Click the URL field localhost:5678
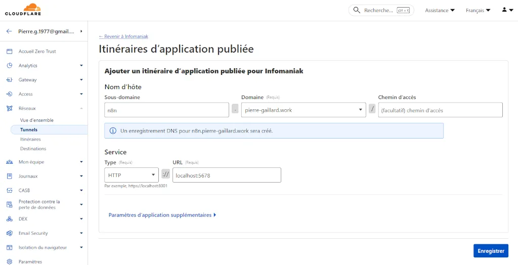This screenshot has width=518, height=265. [x=227, y=175]
